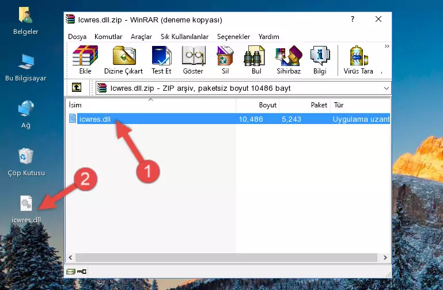Click the disk drive status bar icon
Viewport: 443px width, 290px height.
tap(71, 272)
